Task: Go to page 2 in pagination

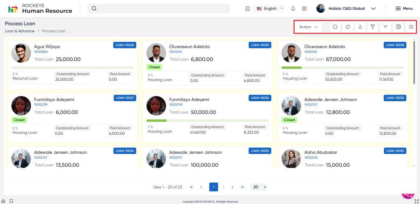Action: tap(223, 187)
